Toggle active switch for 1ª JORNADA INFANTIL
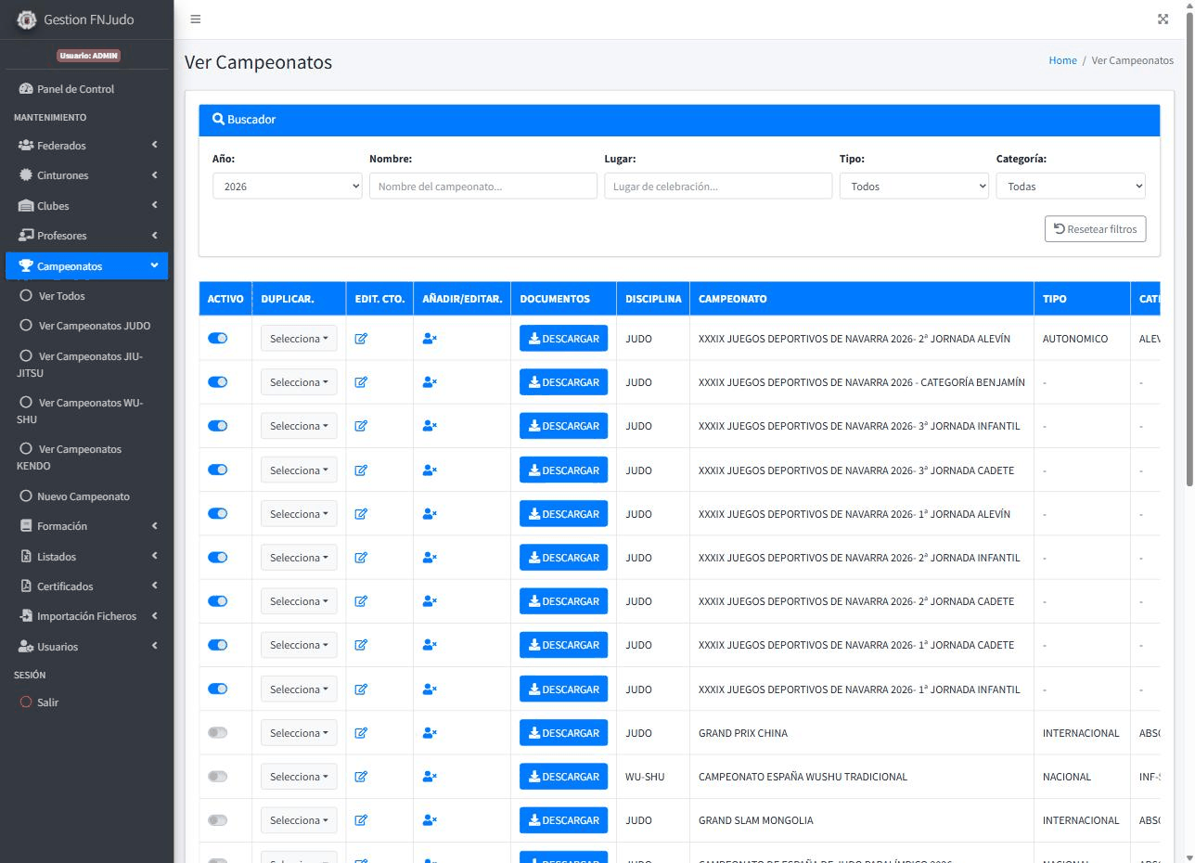 tap(218, 689)
